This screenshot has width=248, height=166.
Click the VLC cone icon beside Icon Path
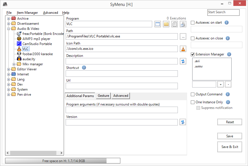183,49
